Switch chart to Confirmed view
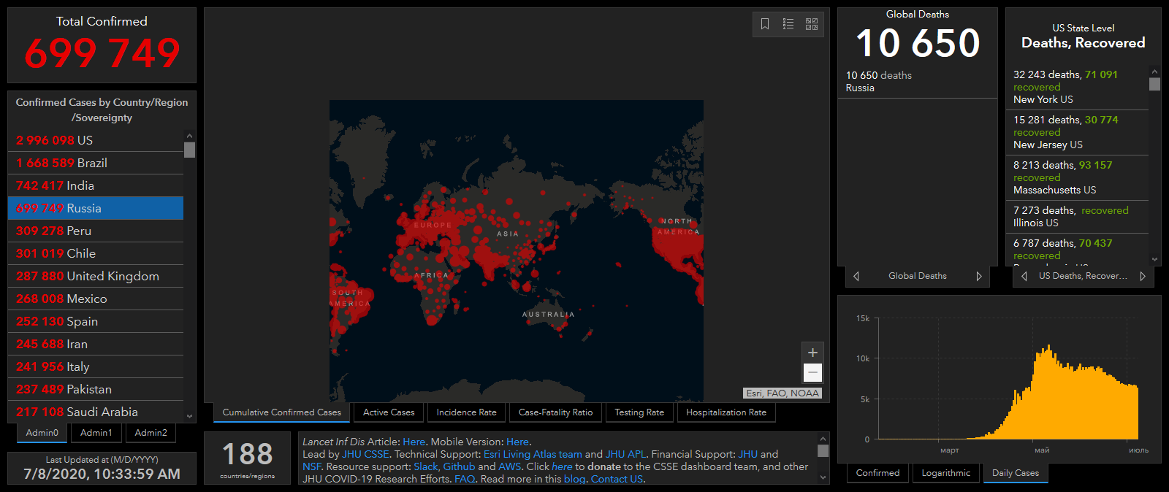This screenshot has width=1169, height=492. 877,473
